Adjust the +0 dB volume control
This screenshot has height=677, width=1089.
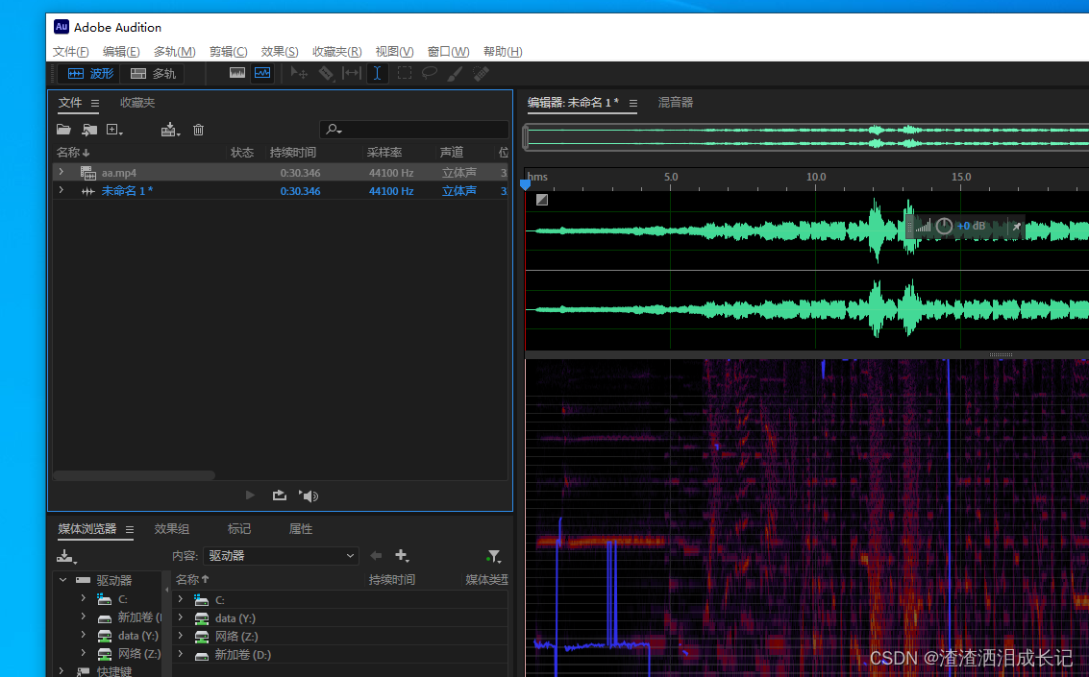pyautogui.click(x=971, y=226)
